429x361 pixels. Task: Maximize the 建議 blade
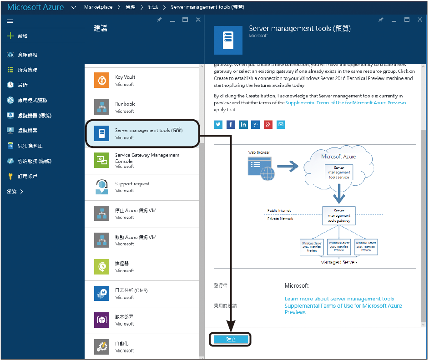pyautogui.click(x=185, y=20)
